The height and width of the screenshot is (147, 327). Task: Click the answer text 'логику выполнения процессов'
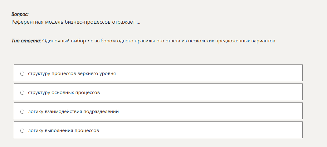point(63,131)
